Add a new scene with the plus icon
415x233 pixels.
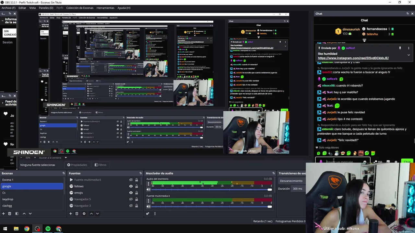click(4, 214)
